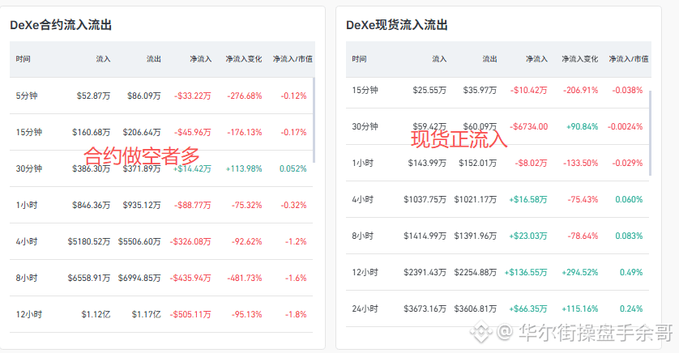Image resolution: width=679 pixels, height=353 pixels.
Task: Select the 5分钟 row label in the contract table
Action: 27,96
